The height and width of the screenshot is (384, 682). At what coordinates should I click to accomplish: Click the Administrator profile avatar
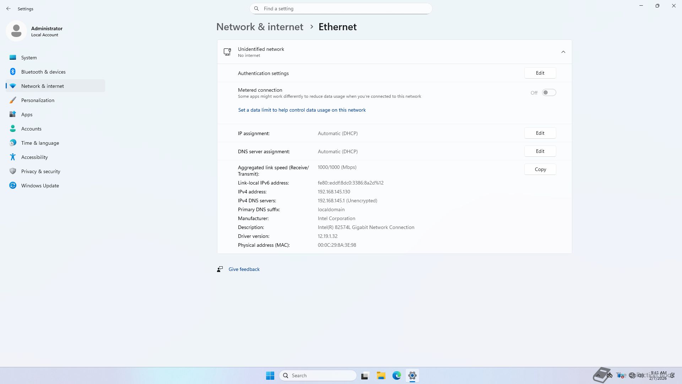tap(16, 31)
